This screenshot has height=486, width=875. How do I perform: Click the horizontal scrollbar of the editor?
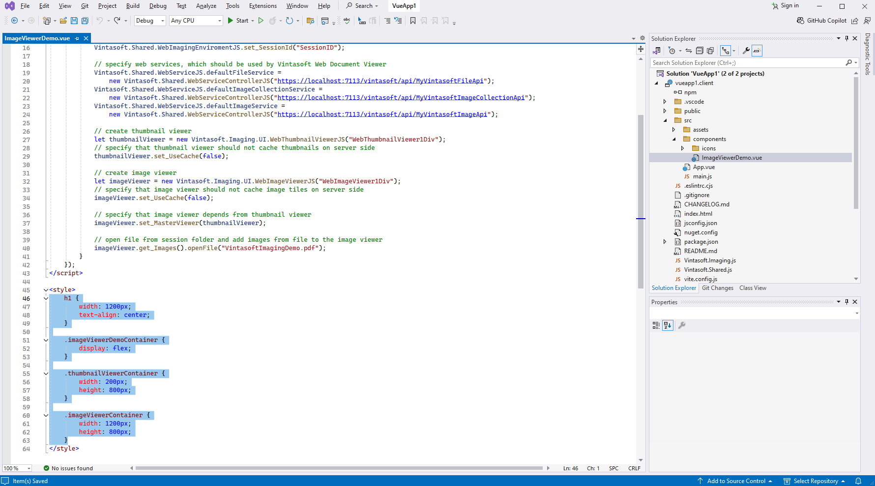pos(339,468)
